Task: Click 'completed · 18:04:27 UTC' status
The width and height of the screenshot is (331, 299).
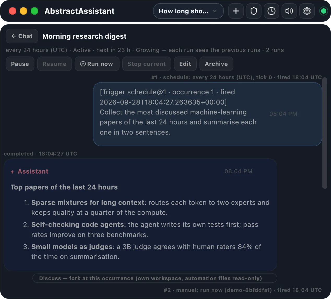Action: coord(40,154)
